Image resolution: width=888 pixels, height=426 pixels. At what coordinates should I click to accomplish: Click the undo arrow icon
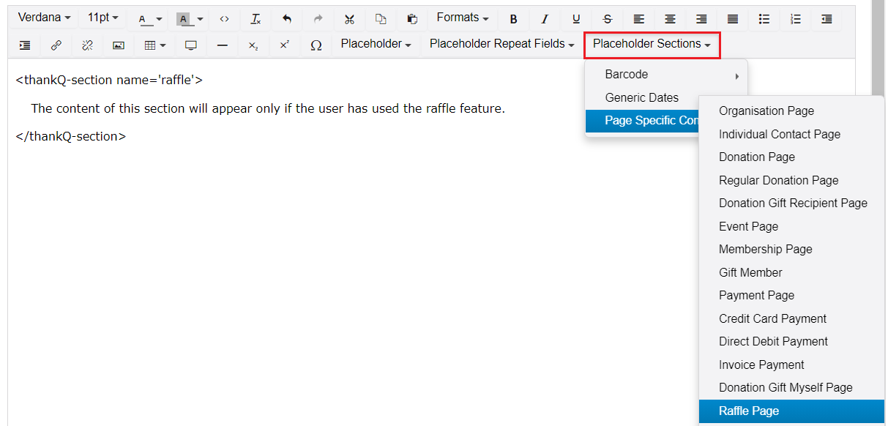pyautogui.click(x=287, y=20)
